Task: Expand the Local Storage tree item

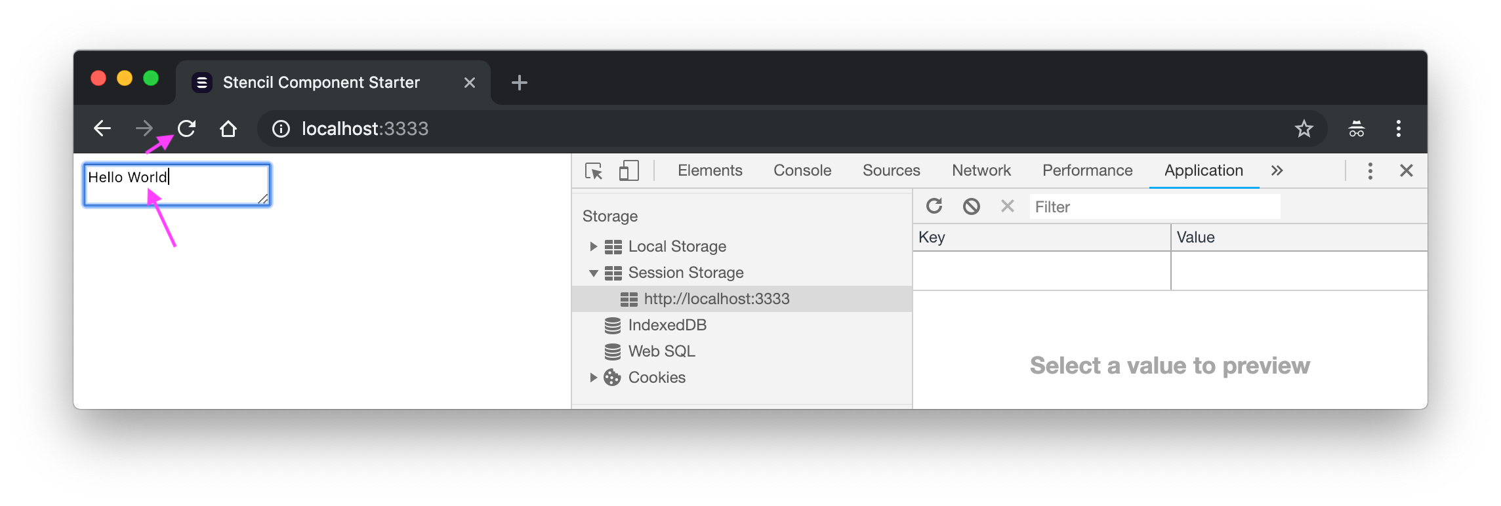Action: [x=593, y=246]
